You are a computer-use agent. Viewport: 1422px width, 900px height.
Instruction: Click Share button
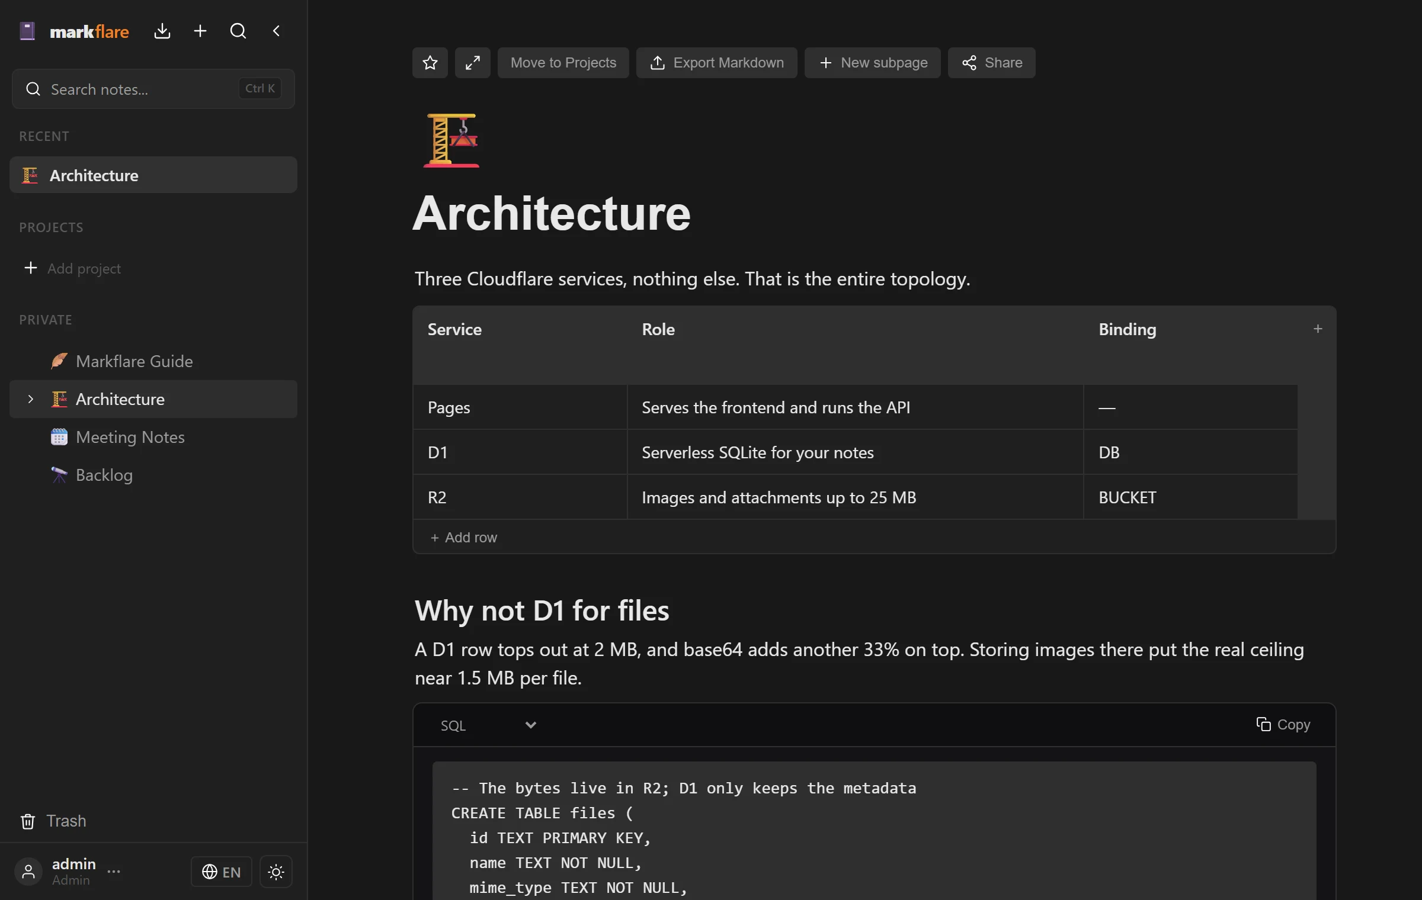(992, 63)
